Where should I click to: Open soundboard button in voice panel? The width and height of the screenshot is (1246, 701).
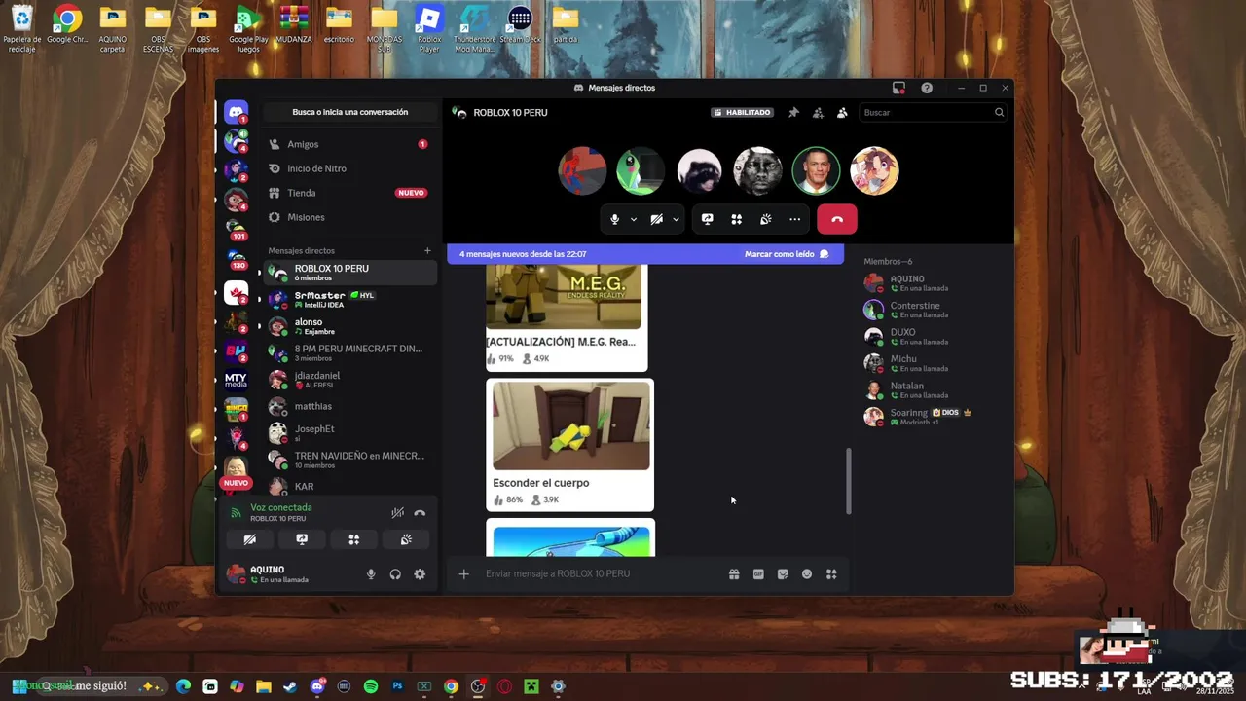coord(406,539)
